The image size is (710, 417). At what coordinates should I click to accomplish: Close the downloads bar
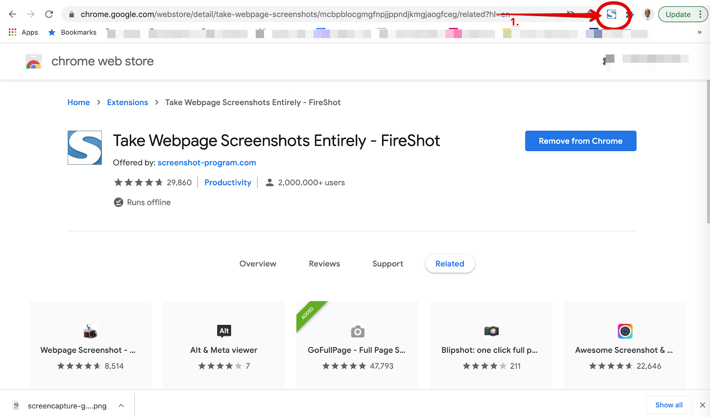[x=702, y=405]
